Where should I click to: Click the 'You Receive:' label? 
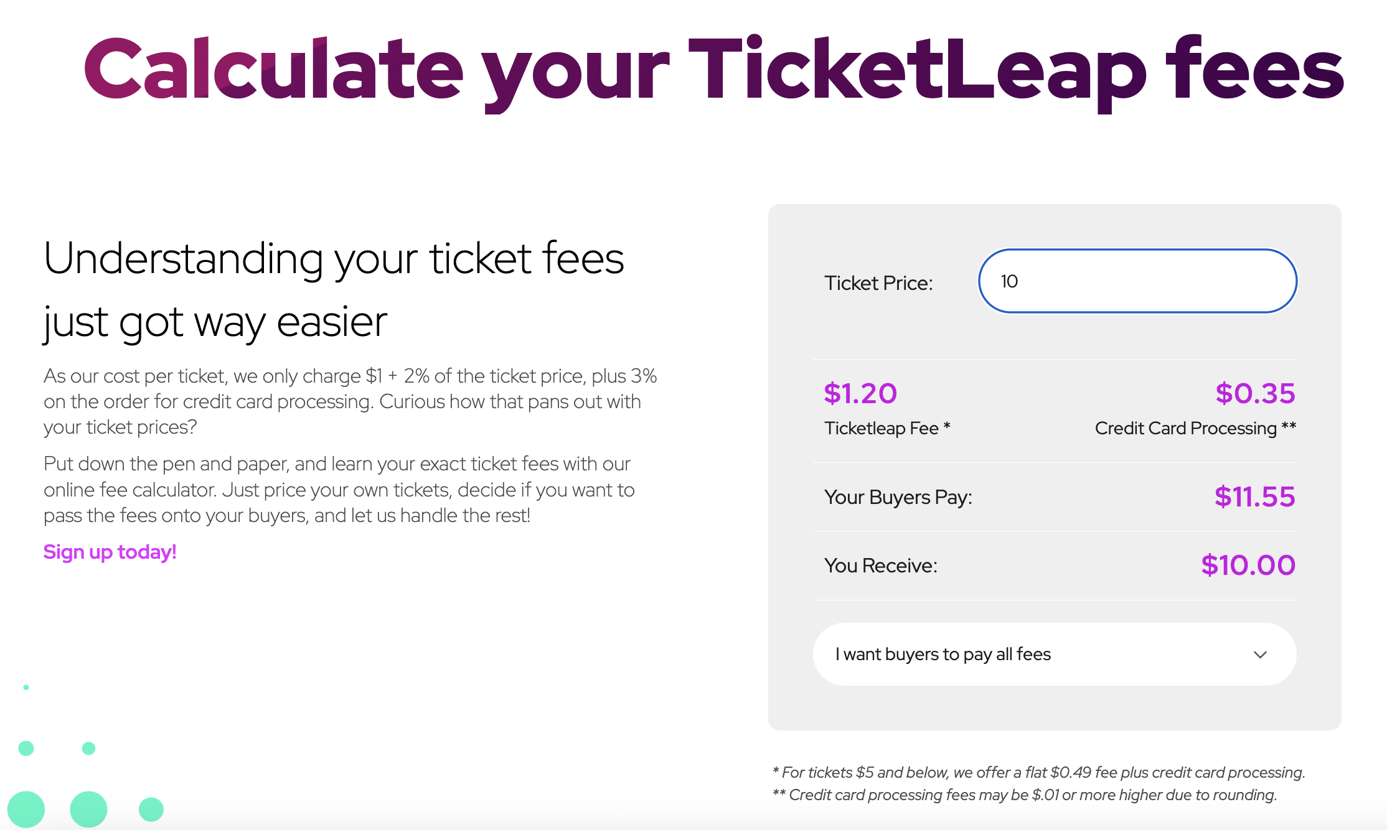pos(880,566)
